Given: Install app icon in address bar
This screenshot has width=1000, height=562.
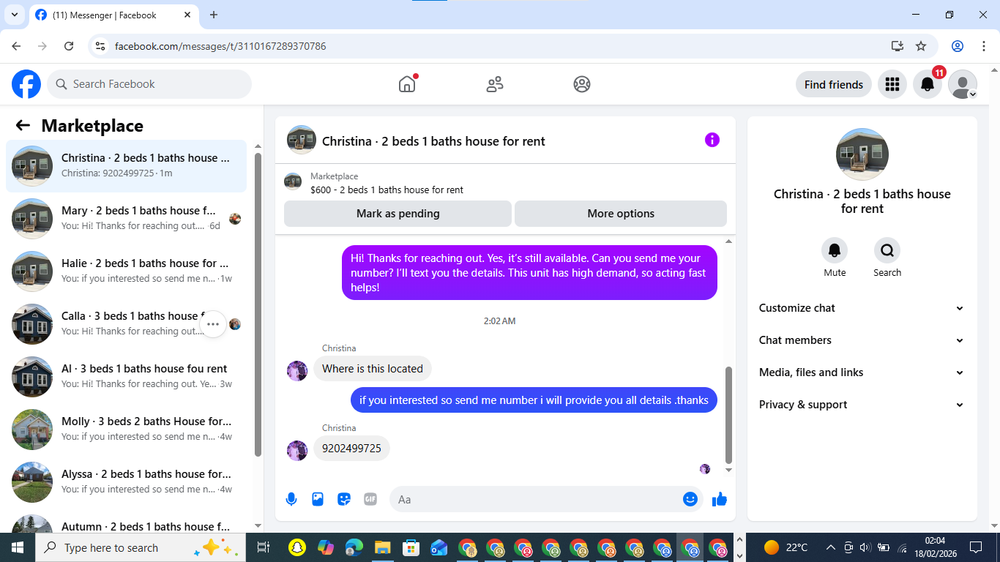Looking at the screenshot, I should (x=898, y=46).
